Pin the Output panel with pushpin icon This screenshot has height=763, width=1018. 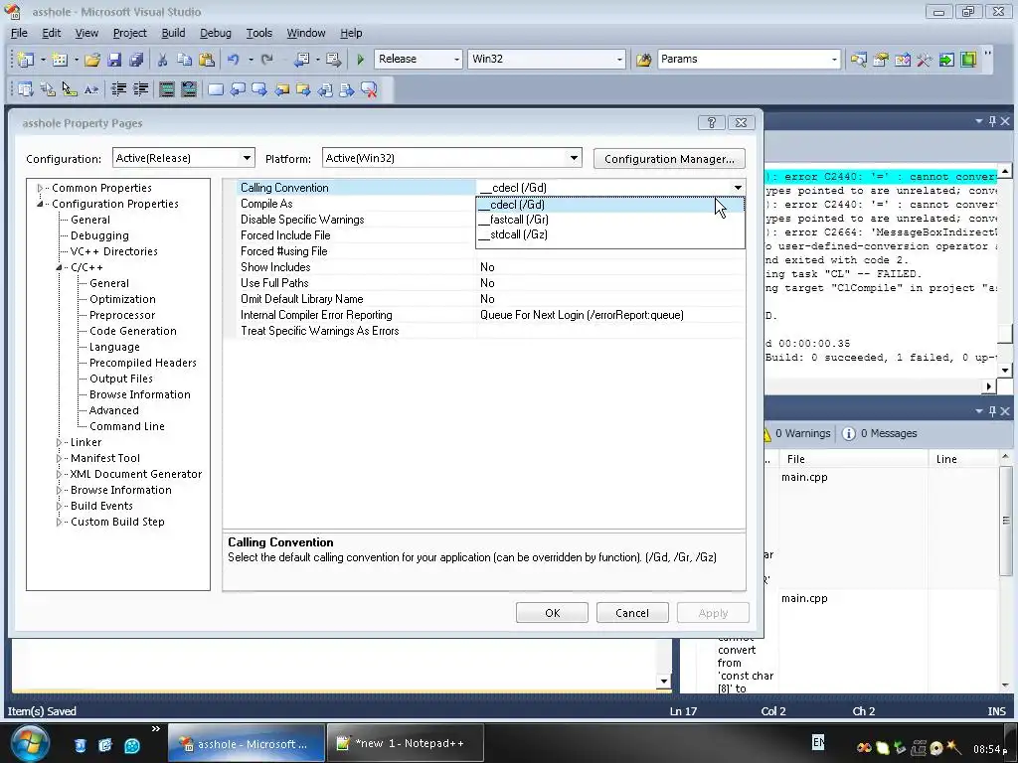pyautogui.click(x=992, y=121)
